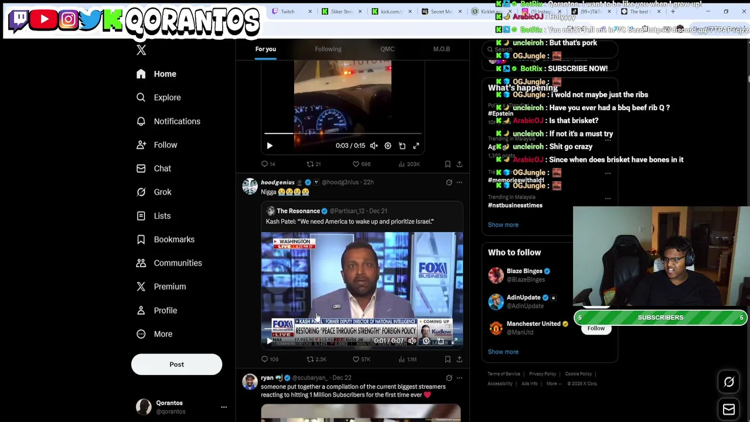Like the car video post with 696 likes
The width and height of the screenshot is (750, 422).
coord(362,164)
